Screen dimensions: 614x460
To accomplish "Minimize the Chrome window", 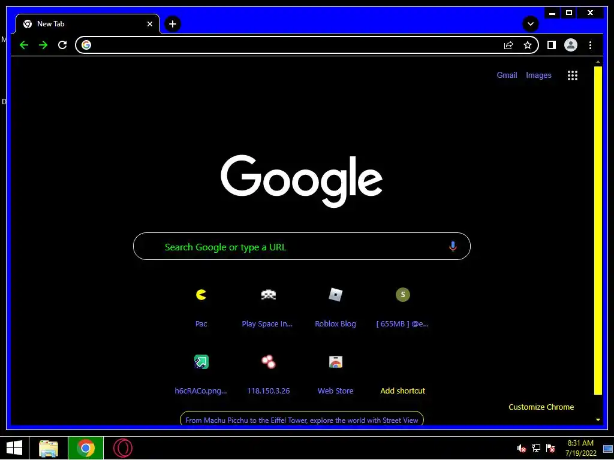I will pos(552,13).
